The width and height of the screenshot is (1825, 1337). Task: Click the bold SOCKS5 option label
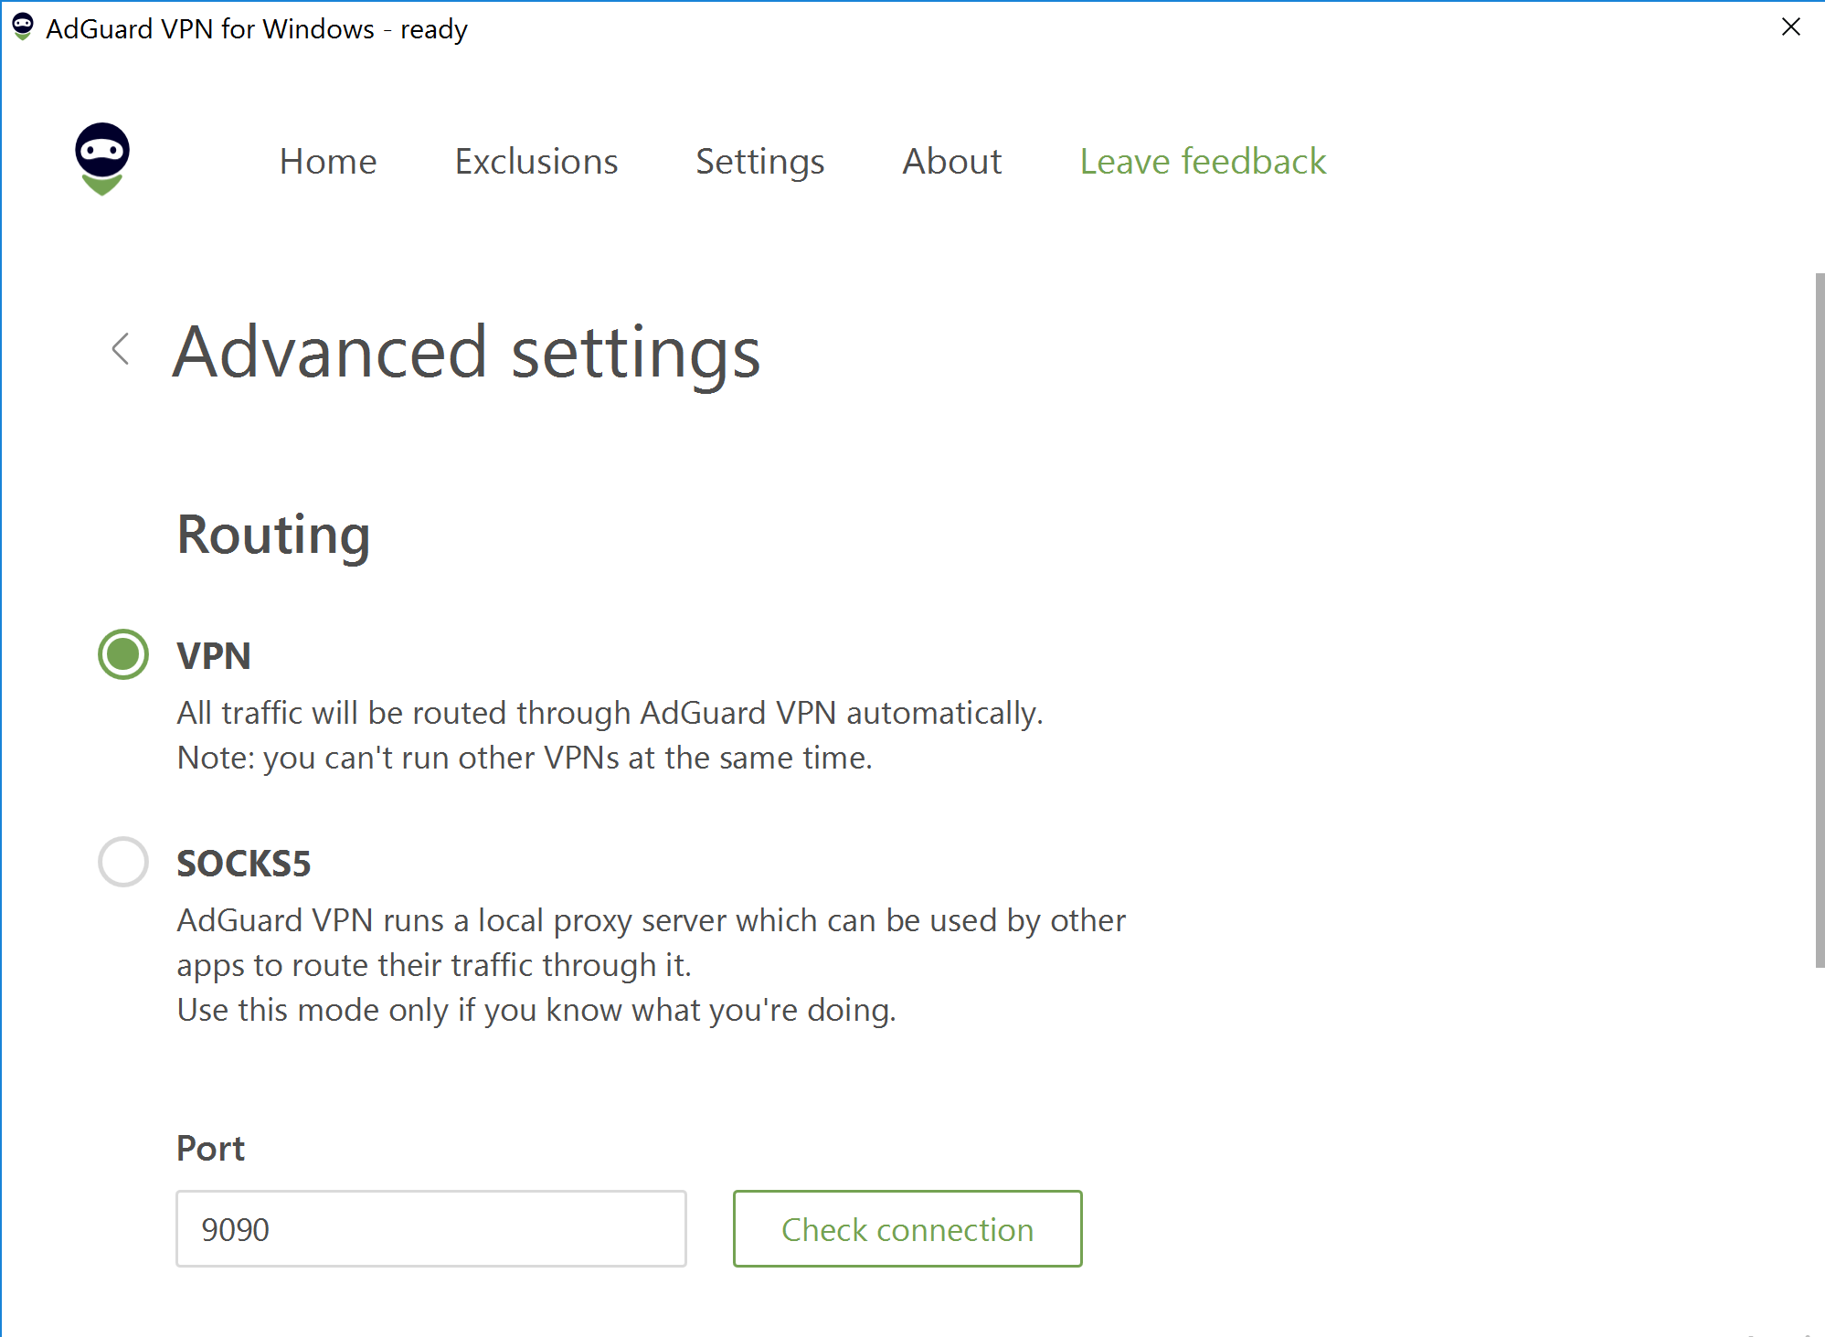[x=244, y=864]
